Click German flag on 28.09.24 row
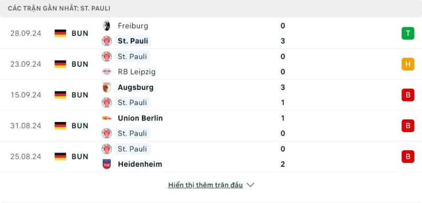 click(60, 33)
